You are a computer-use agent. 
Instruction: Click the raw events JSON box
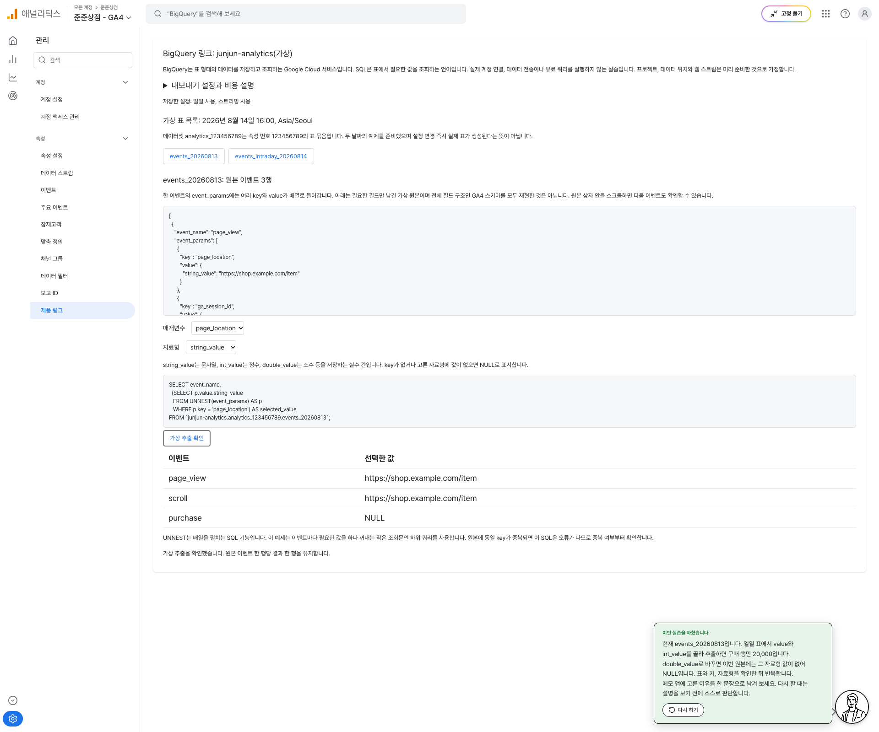tap(509, 261)
